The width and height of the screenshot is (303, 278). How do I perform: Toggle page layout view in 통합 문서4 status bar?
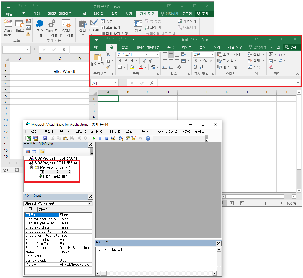point(232,203)
